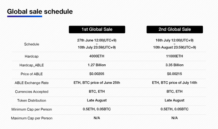
Task: Click the 2nd Global Sale header button
Action: click(x=175, y=29)
